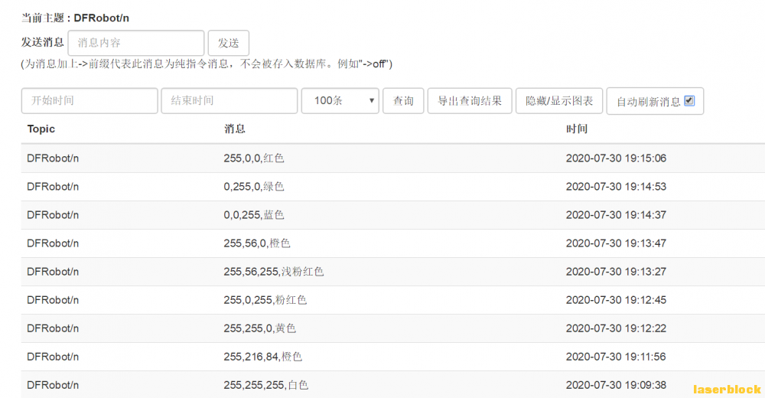Click the 消息内容 message input field
This screenshot has height=398, width=765.
pyautogui.click(x=136, y=43)
